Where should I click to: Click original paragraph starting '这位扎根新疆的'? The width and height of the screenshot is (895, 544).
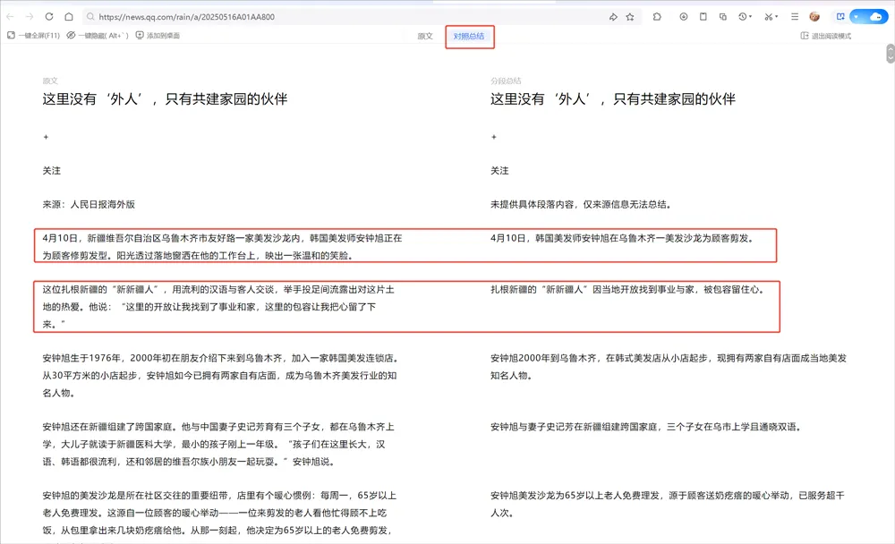(218, 307)
